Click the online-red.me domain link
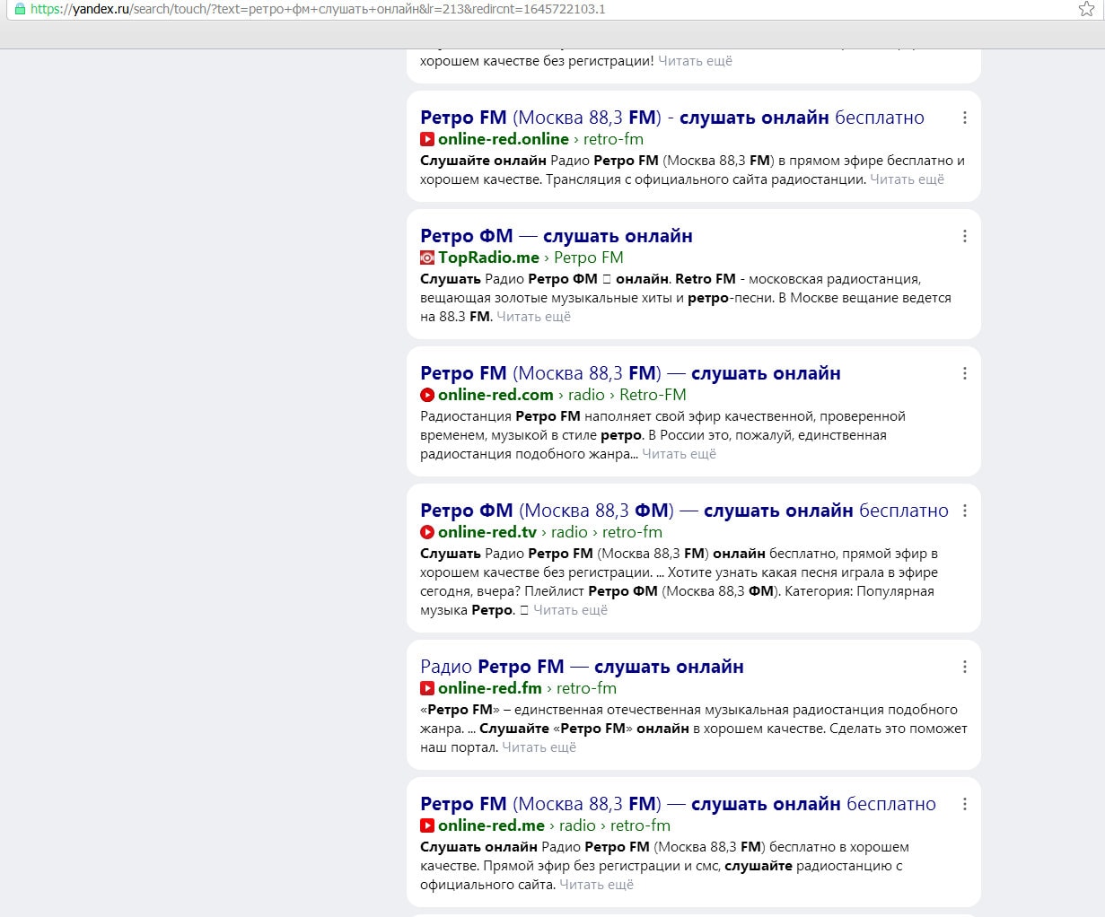 click(x=491, y=825)
